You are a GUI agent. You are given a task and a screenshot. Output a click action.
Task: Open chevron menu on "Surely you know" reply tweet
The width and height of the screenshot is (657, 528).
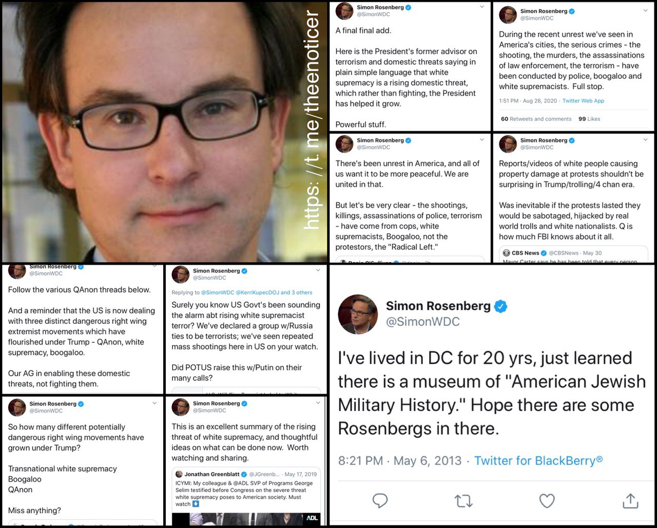tap(318, 270)
